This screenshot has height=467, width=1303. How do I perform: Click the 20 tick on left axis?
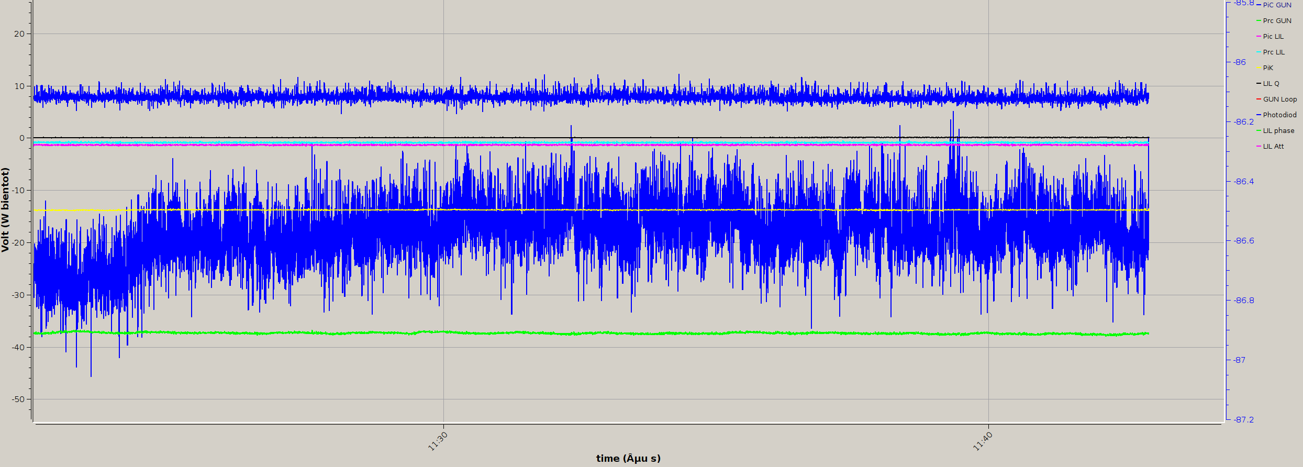[x=19, y=34]
